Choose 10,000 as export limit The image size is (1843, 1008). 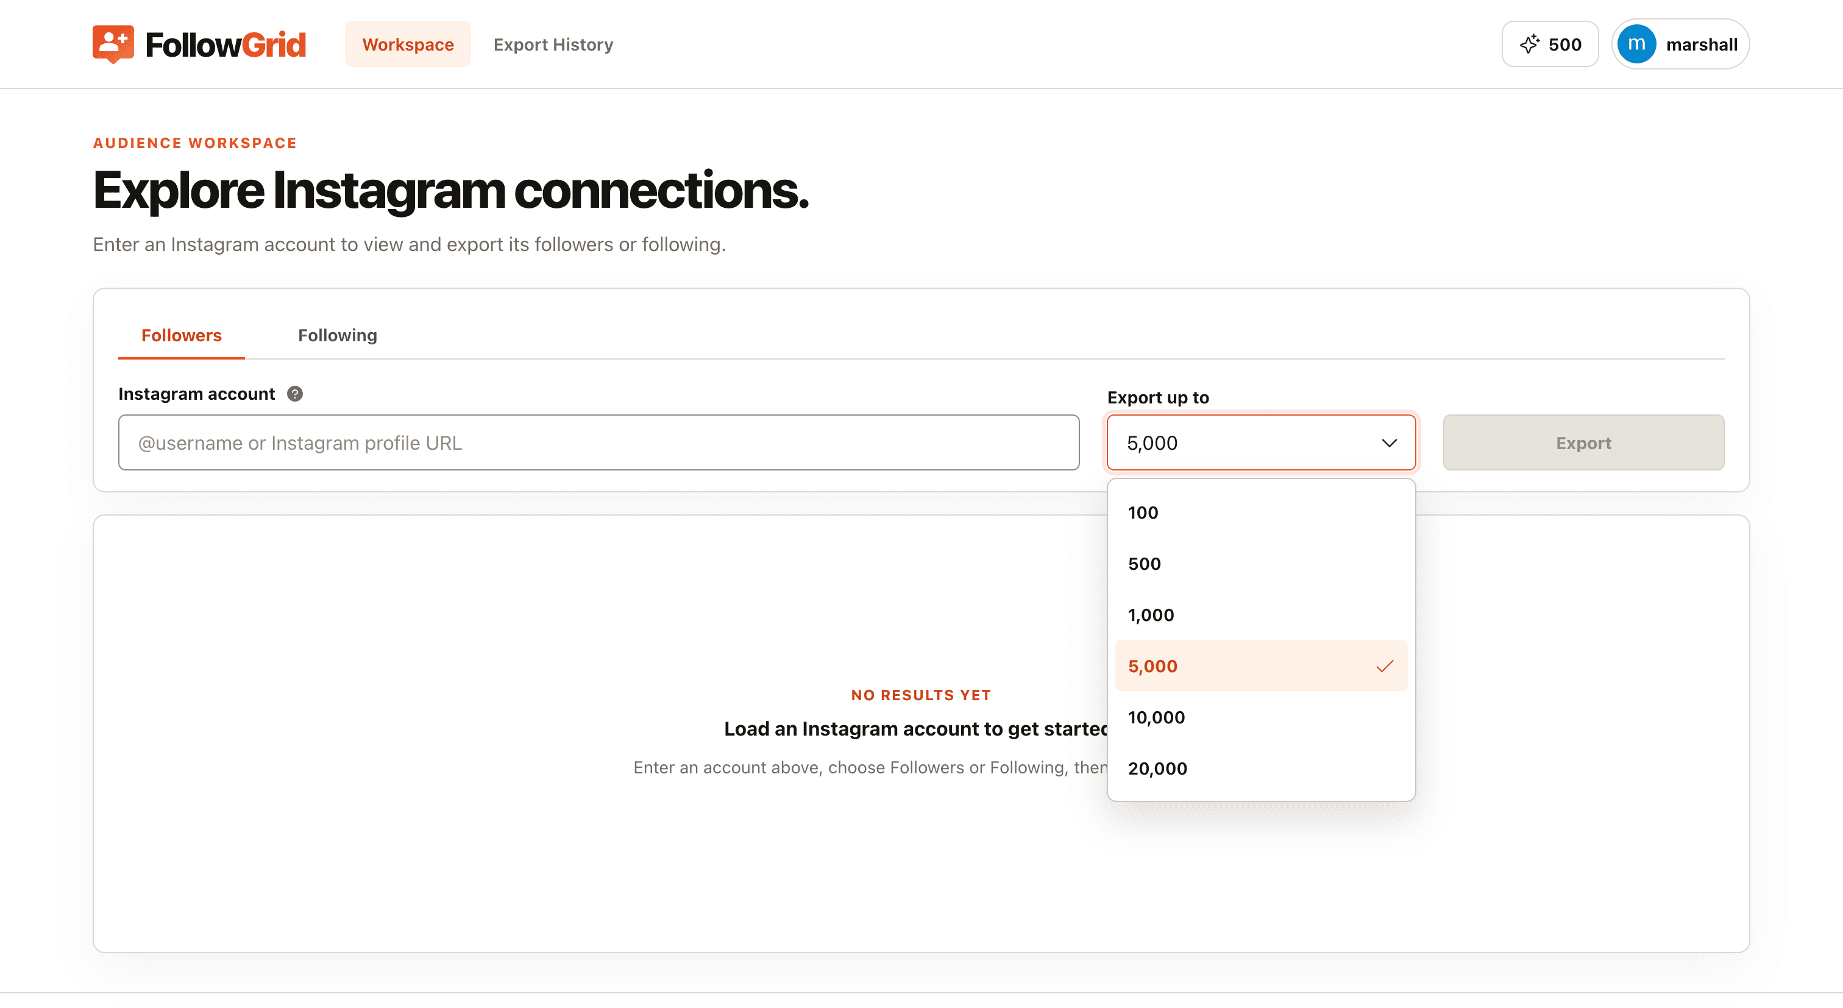(1260, 717)
